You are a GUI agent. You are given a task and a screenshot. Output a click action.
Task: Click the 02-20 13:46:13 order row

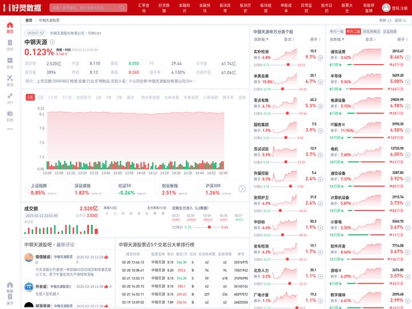pyautogui.click(x=183, y=262)
